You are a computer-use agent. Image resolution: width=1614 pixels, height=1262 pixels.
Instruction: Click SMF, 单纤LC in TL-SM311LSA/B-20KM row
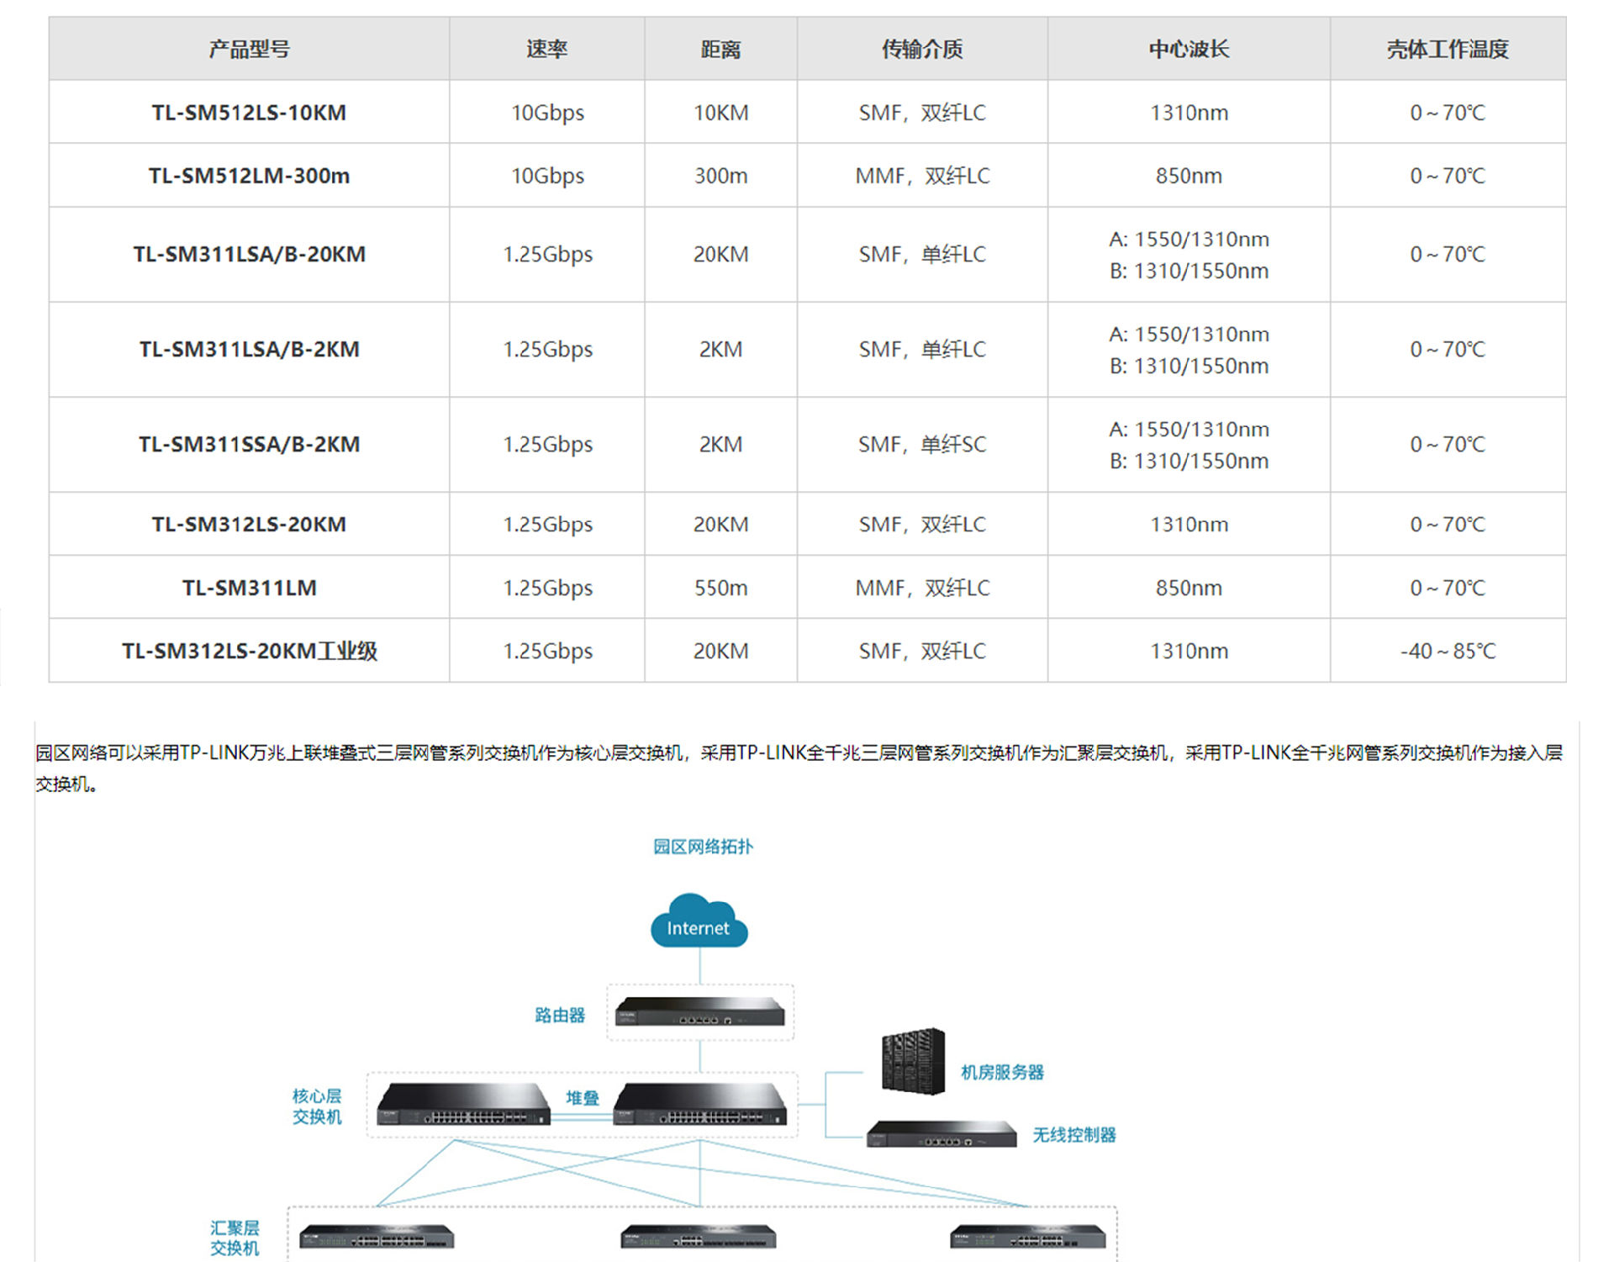coord(922,254)
